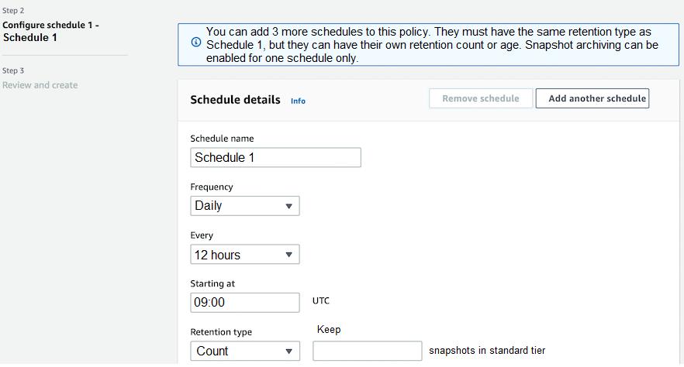Image resolution: width=684 pixels, height=367 pixels.
Task: Expand the Every dropdown set to 12 hours
Action: pos(244,255)
